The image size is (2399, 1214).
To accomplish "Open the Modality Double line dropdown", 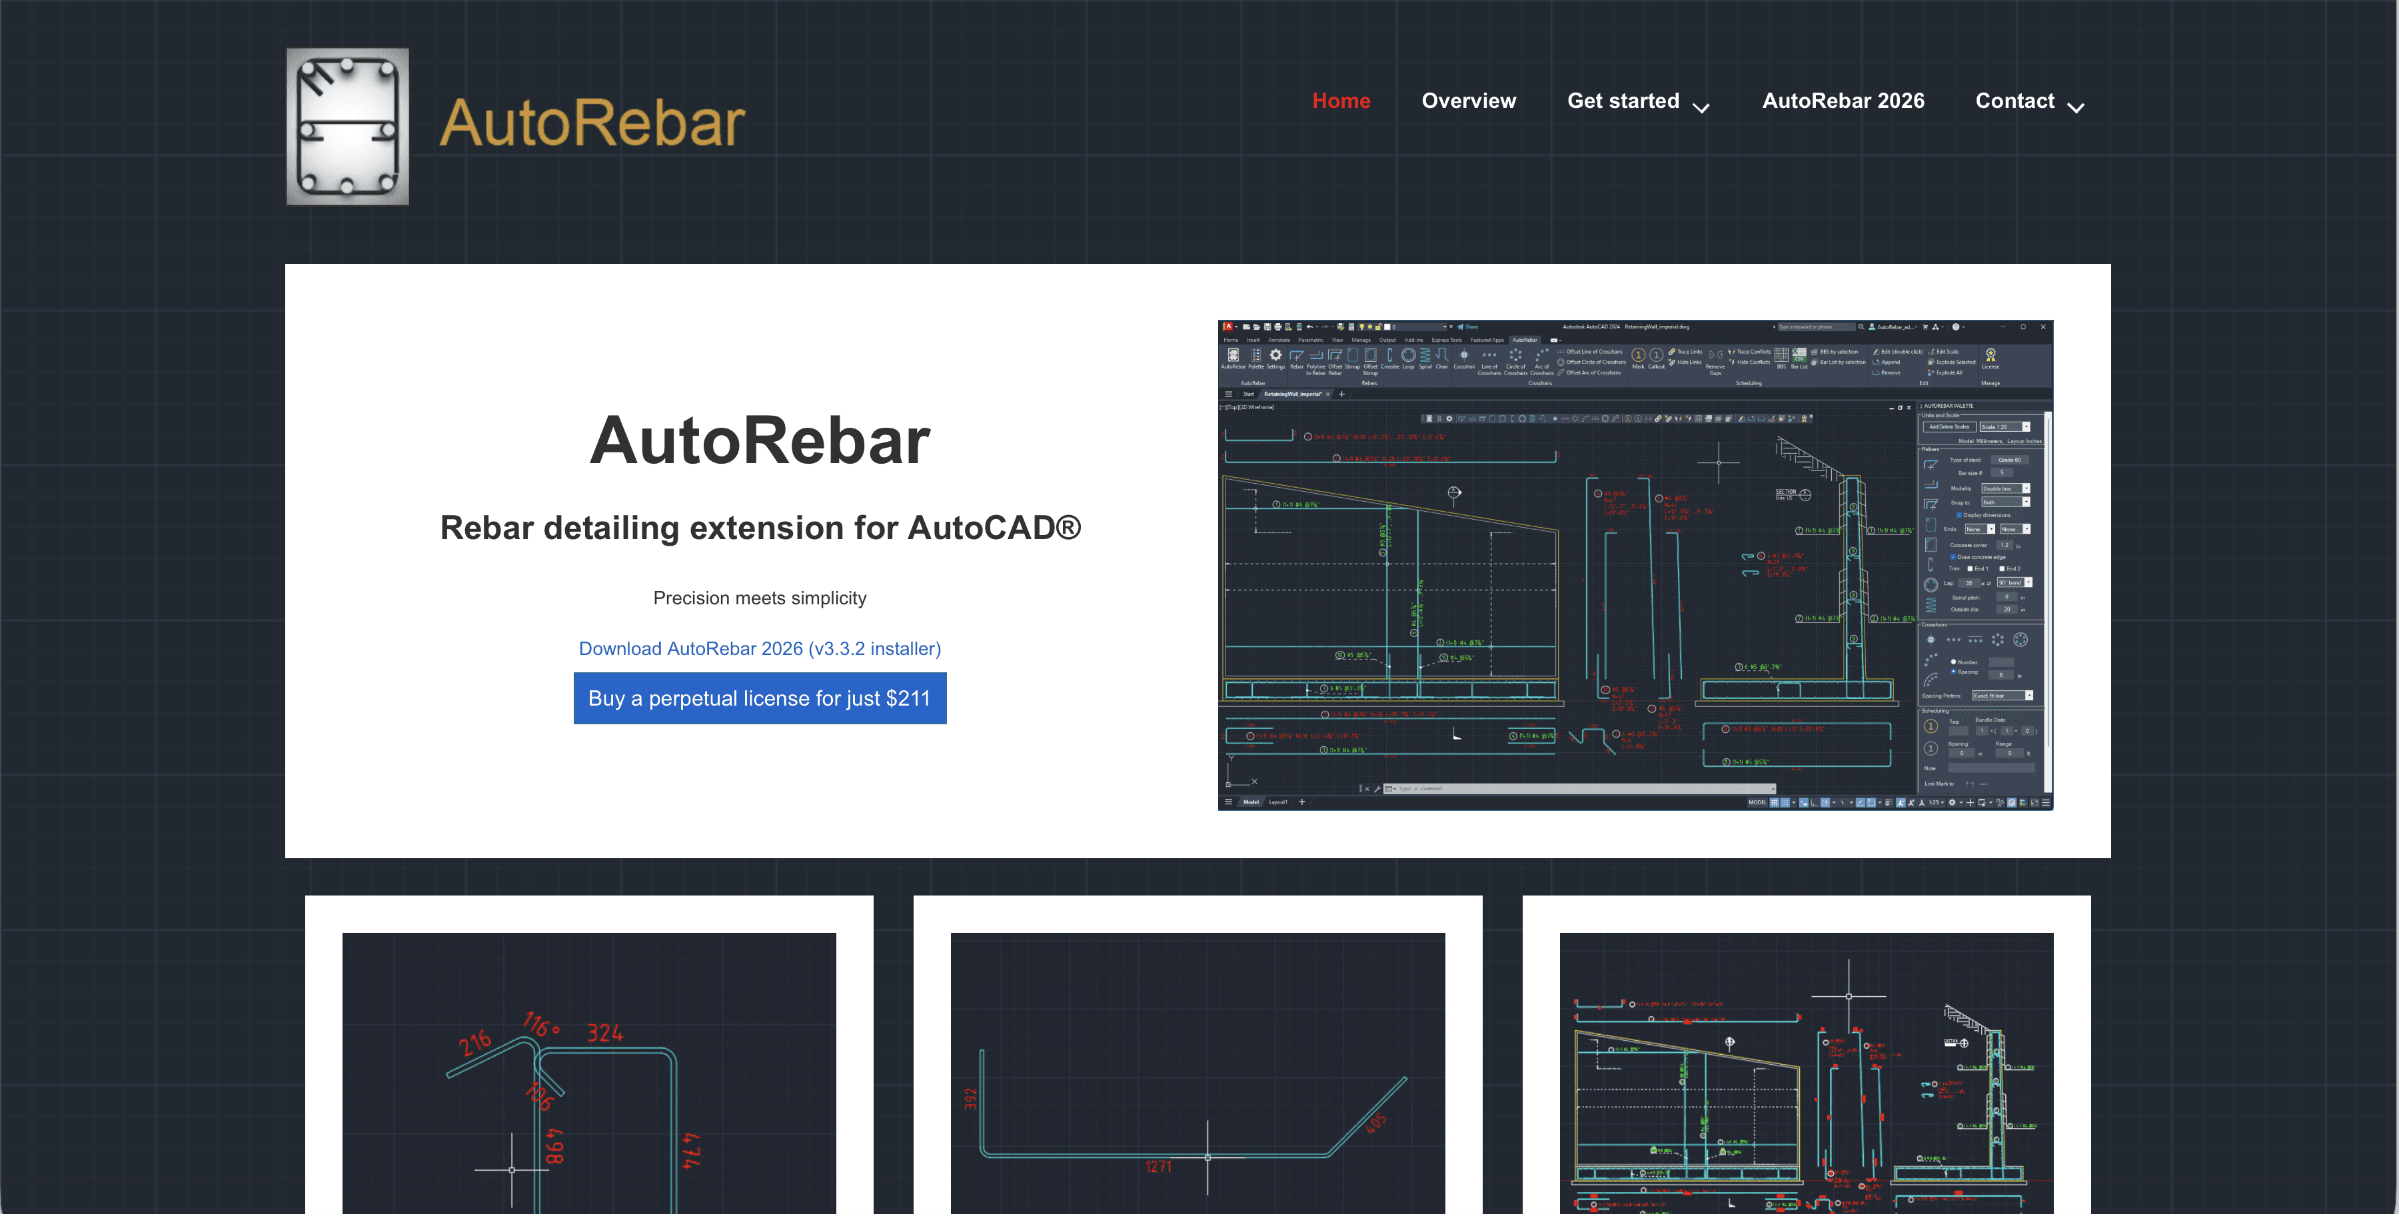I will coord(2026,489).
